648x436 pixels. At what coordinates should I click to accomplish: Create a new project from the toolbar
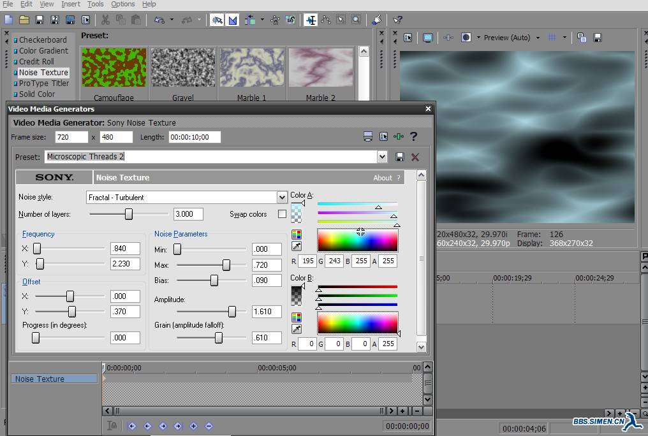point(9,19)
